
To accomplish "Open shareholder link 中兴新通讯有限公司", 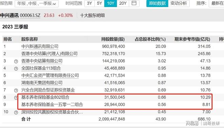I will pyautogui.click(x=40, y=47).
